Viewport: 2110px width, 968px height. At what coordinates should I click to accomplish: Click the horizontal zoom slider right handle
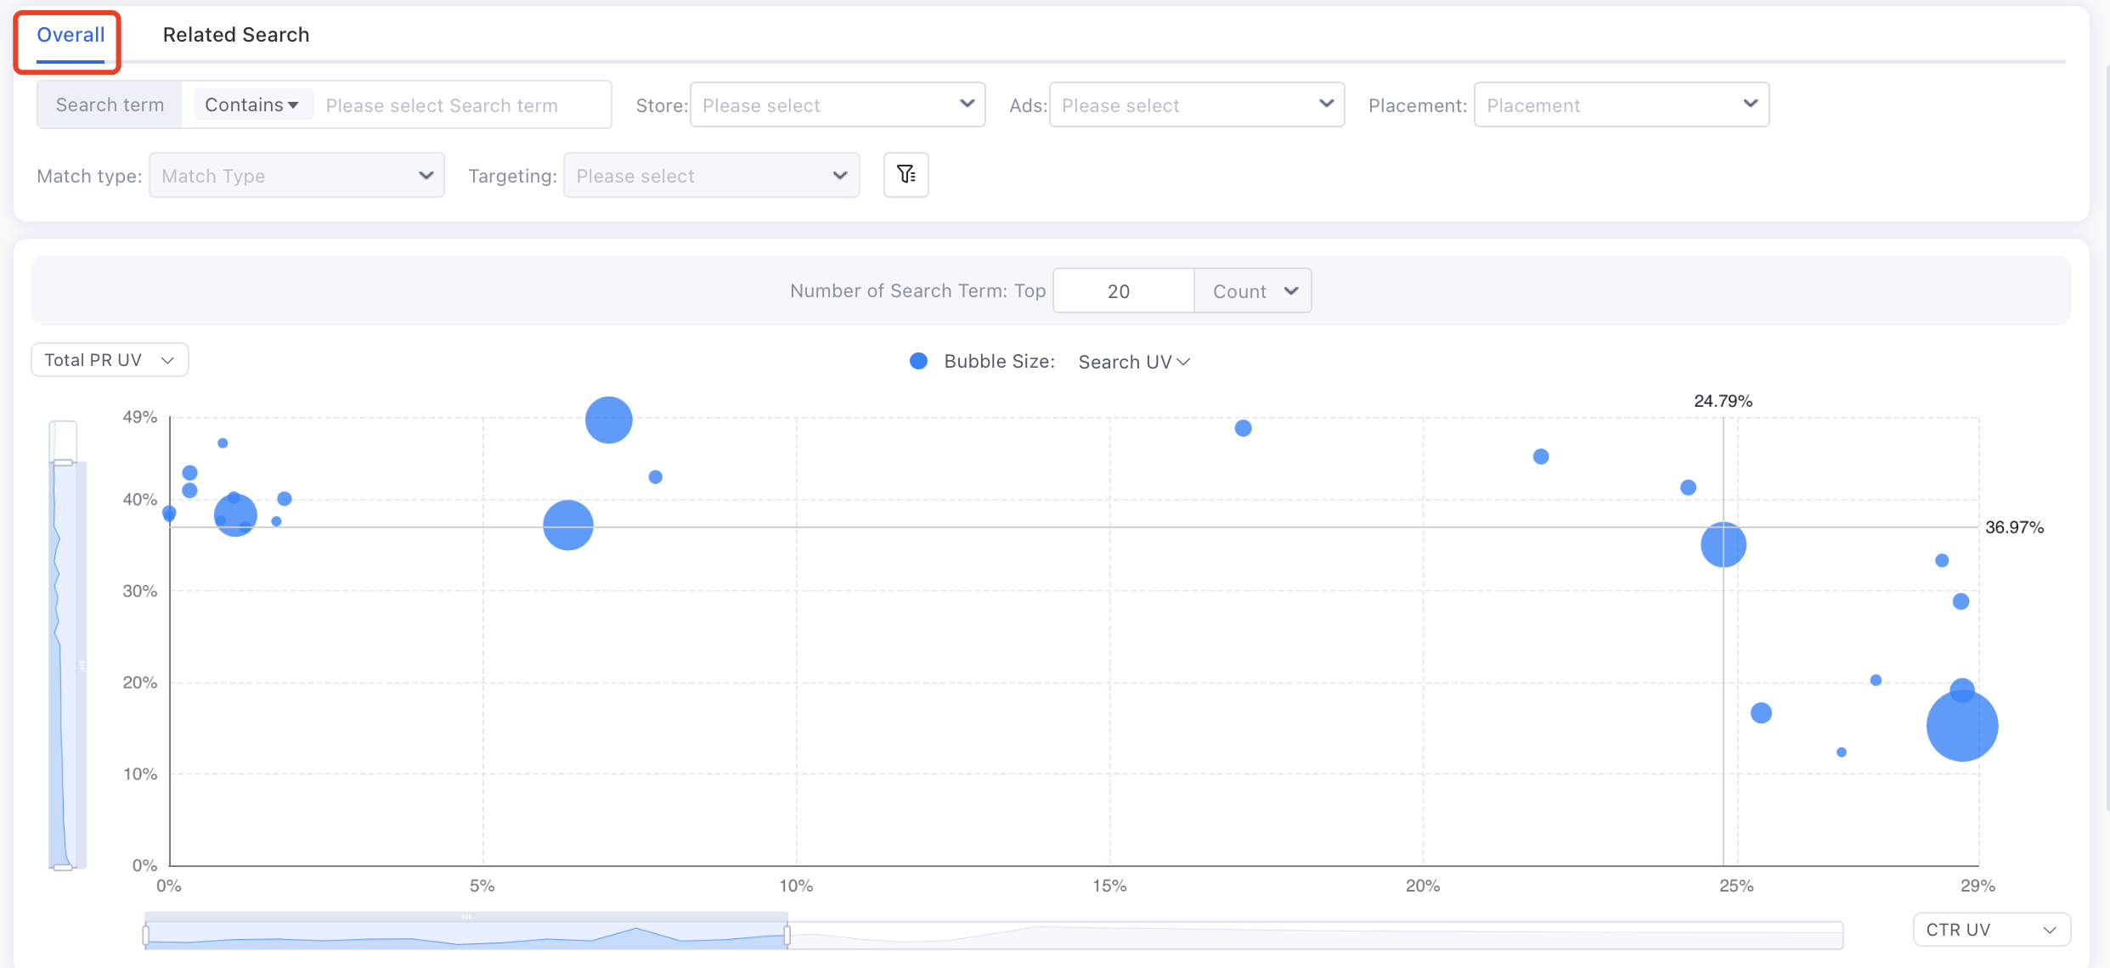[x=787, y=935]
